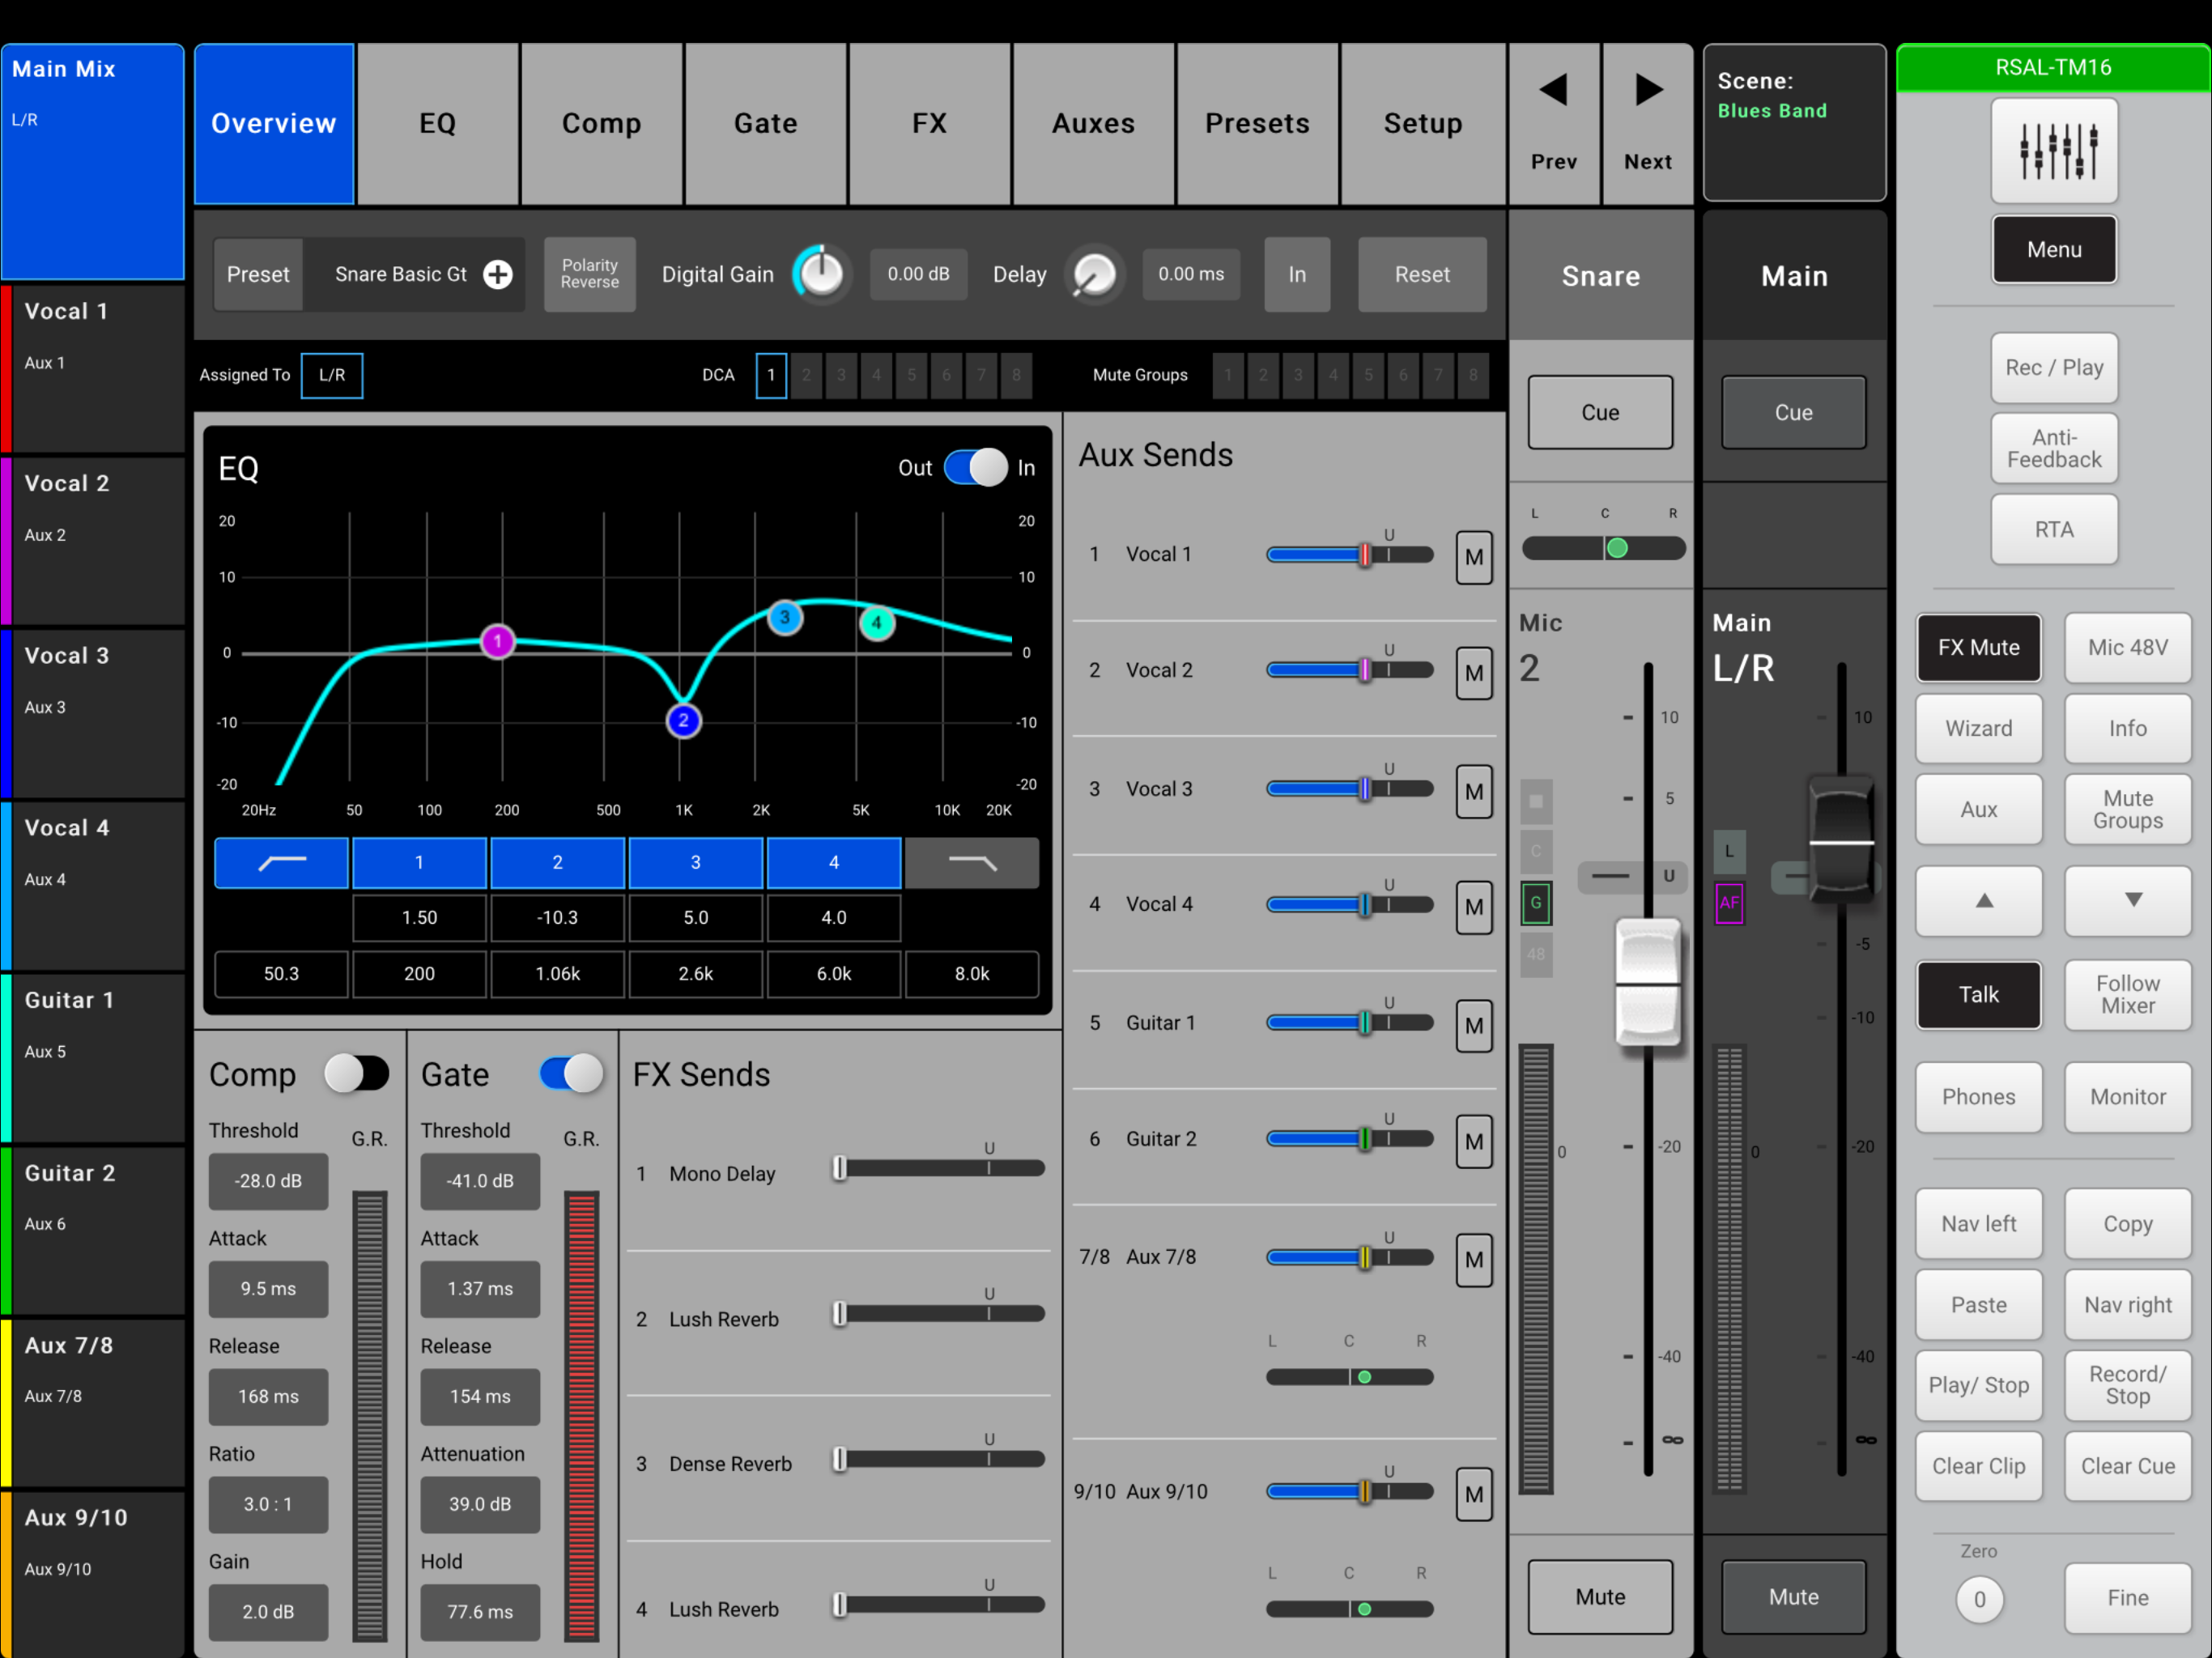
Task: Open the Preset selector
Action: (x=258, y=274)
